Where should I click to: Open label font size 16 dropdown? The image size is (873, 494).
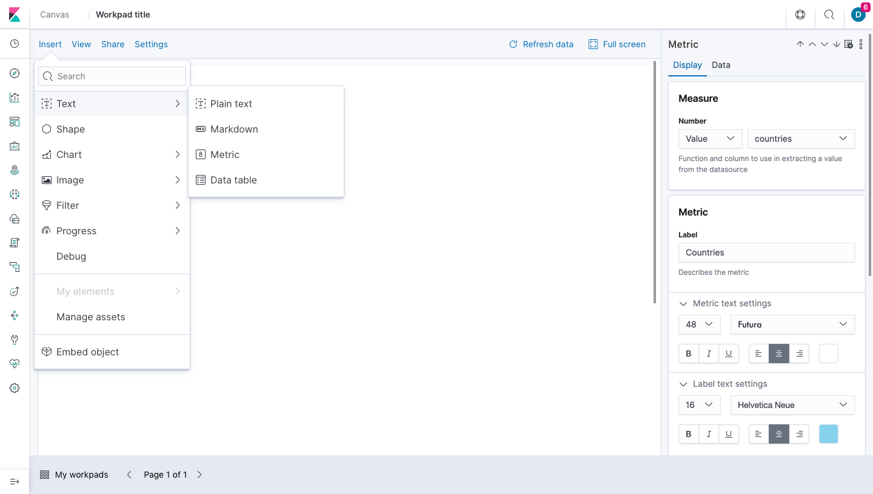(700, 405)
